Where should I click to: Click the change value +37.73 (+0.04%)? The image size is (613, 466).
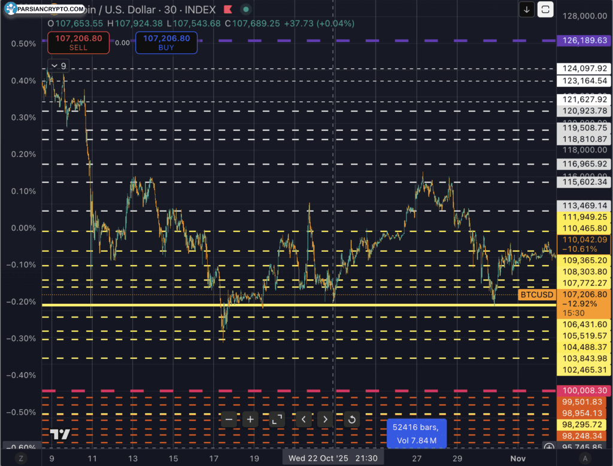319,23
